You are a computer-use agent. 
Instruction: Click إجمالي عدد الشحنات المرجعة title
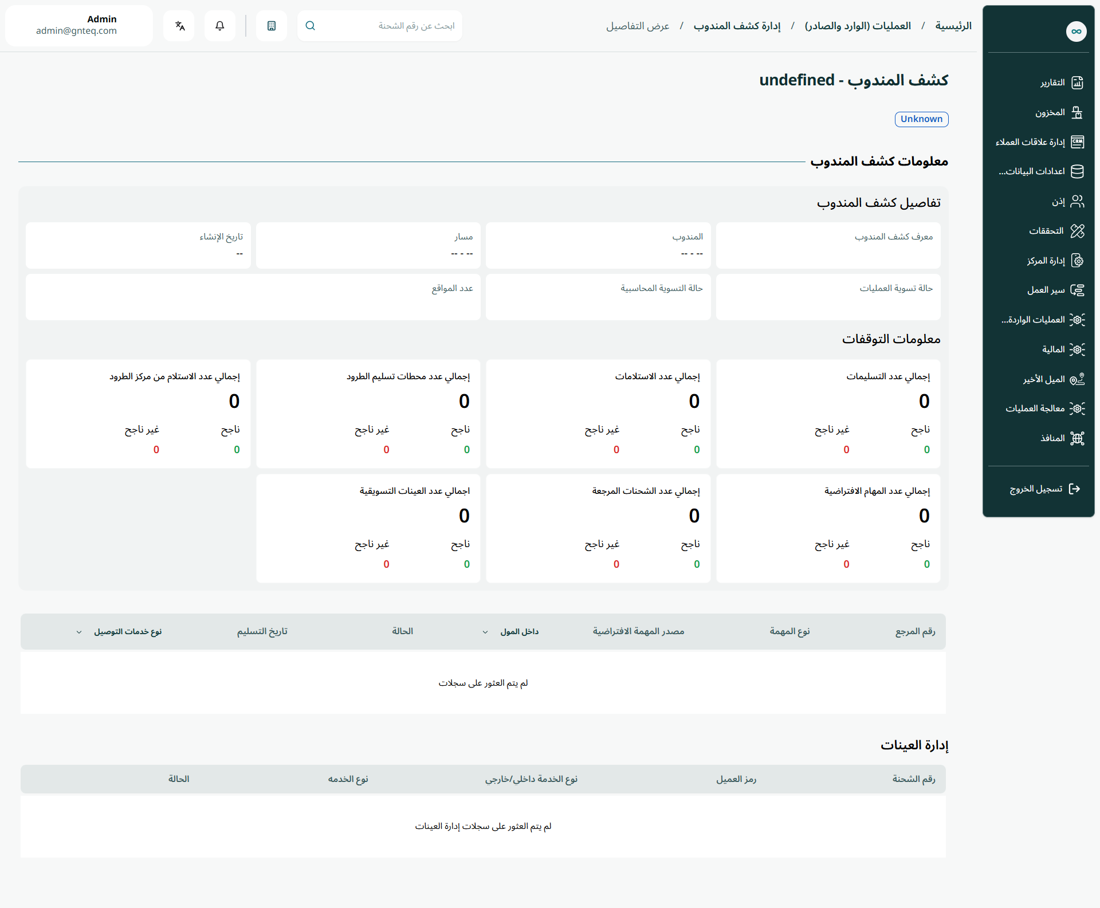click(x=646, y=491)
